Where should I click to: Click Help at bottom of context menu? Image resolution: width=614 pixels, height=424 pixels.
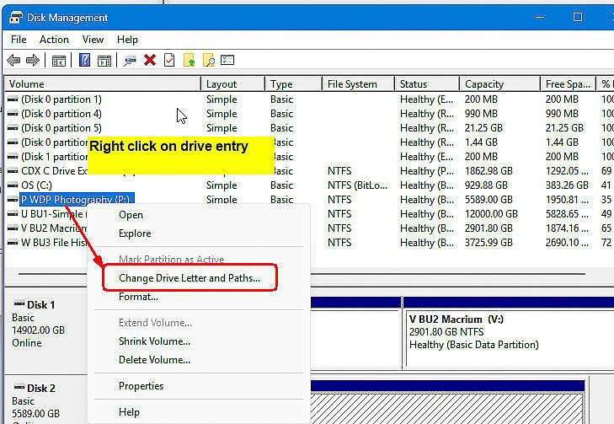coord(129,412)
